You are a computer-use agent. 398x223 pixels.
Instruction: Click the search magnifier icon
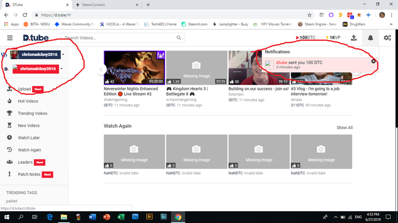pos(178,38)
